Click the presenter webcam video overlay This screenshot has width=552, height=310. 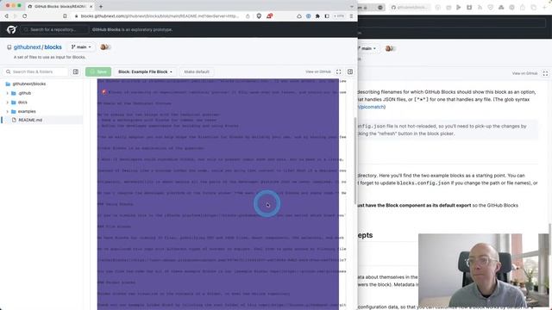[x=483, y=270]
